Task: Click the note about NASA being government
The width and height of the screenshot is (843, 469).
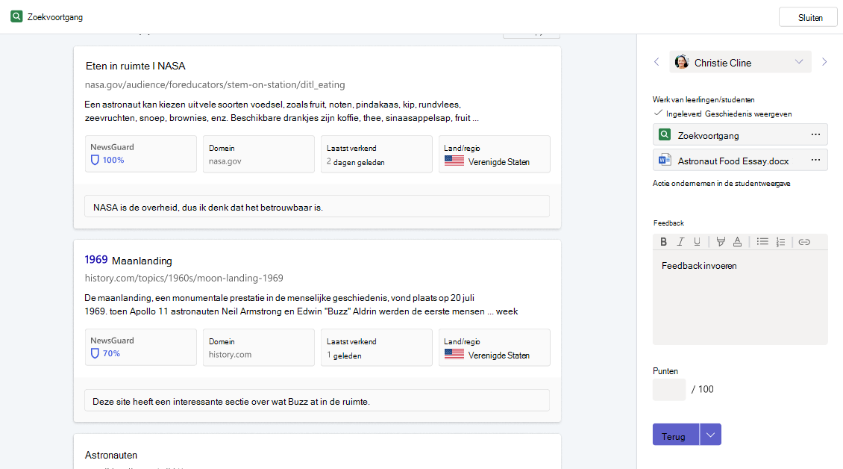Action: 316,207
